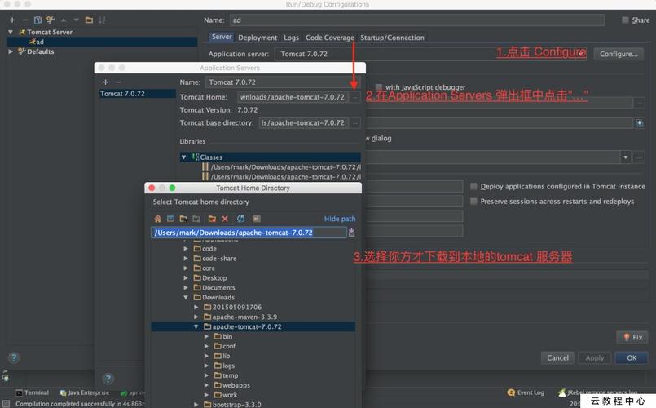656x408 pixels.
Task: Expand the Desktop folder
Action: [186, 278]
